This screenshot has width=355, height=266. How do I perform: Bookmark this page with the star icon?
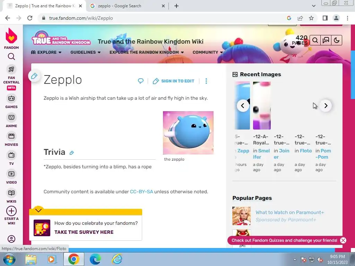pyautogui.click(x=311, y=18)
